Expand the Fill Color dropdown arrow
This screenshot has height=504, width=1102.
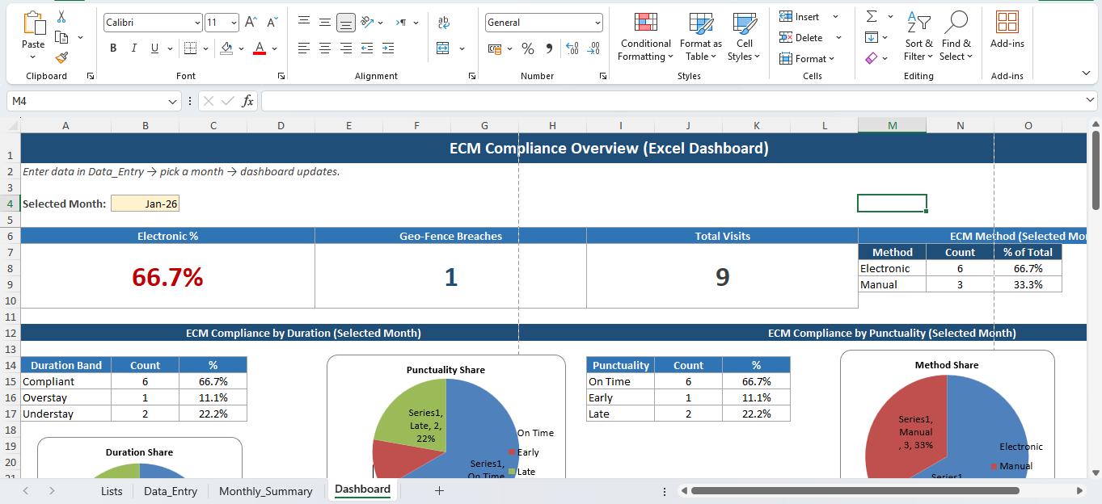pos(240,48)
